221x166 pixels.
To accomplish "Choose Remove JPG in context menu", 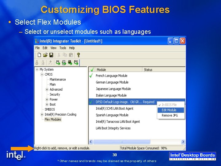I will [x=171, y=115].
